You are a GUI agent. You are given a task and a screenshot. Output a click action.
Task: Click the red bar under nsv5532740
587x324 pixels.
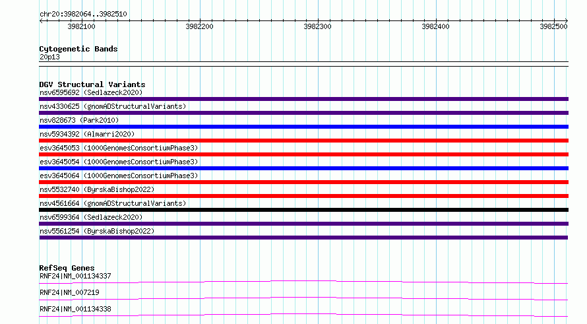pyautogui.click(x=303, y=196)
